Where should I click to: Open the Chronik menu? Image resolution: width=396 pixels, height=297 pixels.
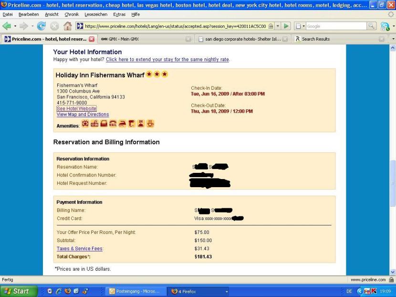pos(71,14)
